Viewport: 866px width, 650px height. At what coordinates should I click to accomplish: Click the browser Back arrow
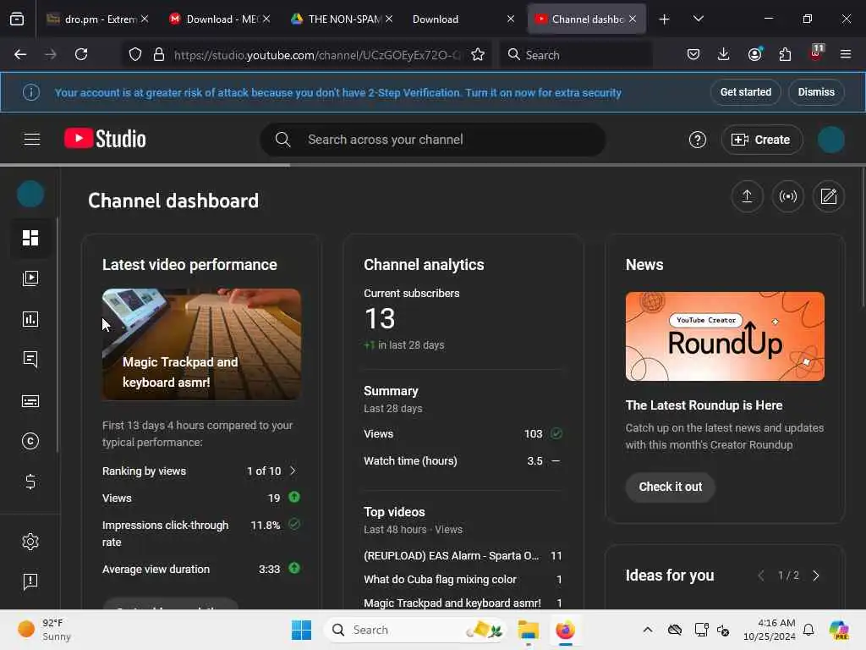click(20, 54)
